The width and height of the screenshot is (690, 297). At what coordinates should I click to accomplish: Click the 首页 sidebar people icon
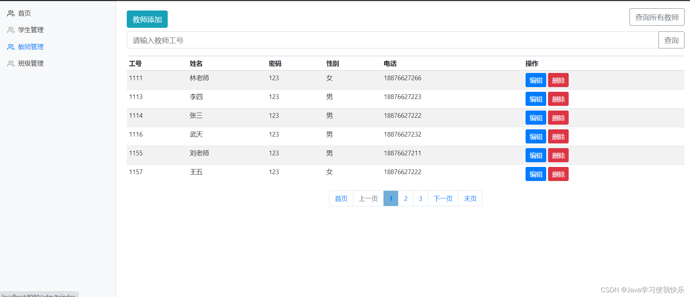click(11, 13)
